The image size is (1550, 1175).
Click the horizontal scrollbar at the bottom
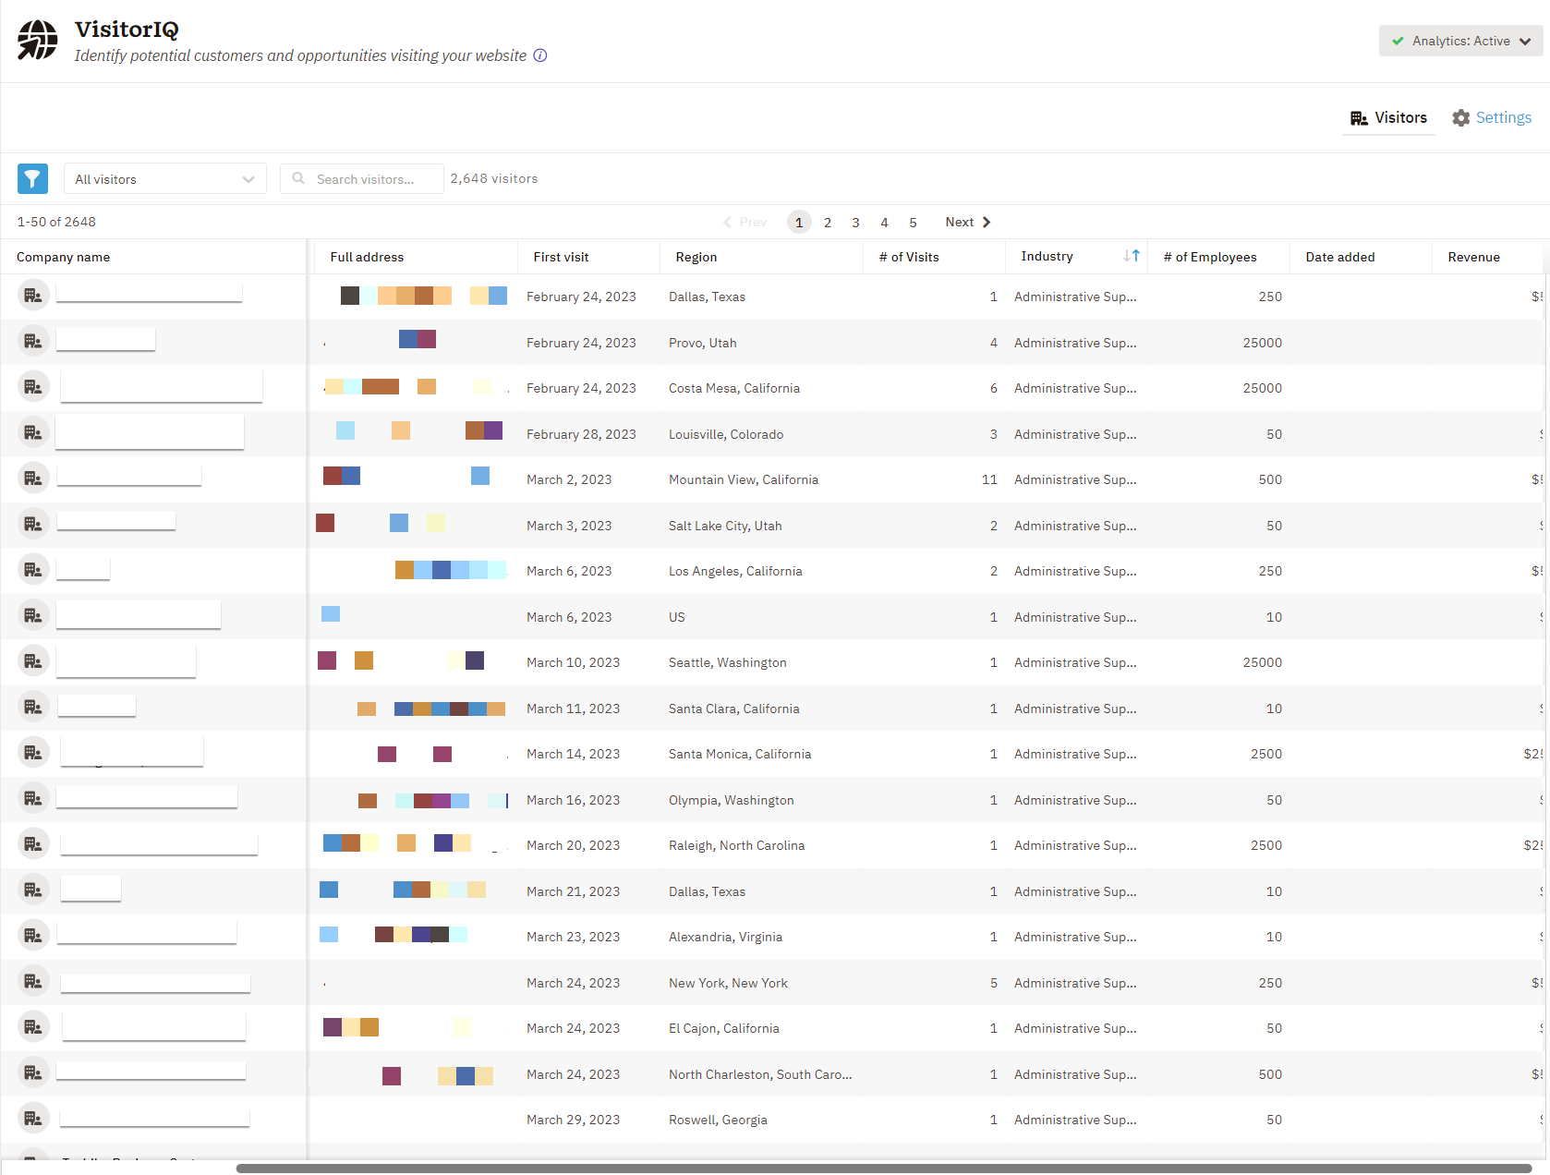click(883, 1169)
